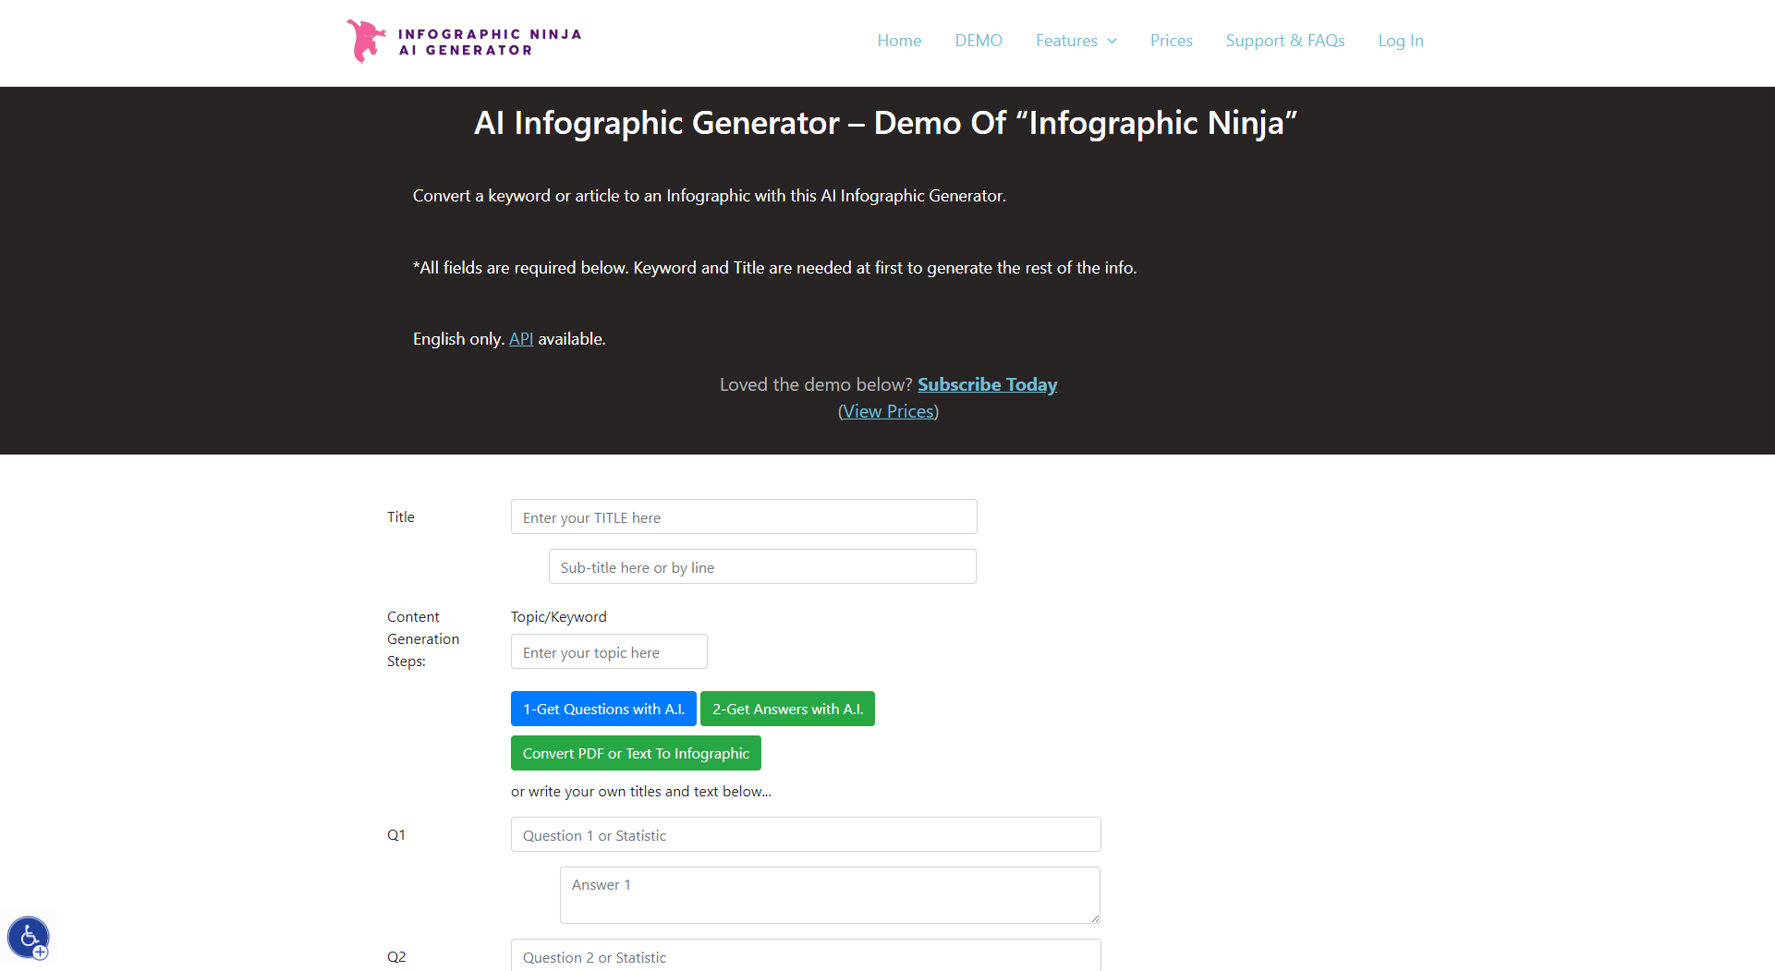1775x971 pixels.
Task: Open Support & FAQs page
Action: click(1284, 41)
